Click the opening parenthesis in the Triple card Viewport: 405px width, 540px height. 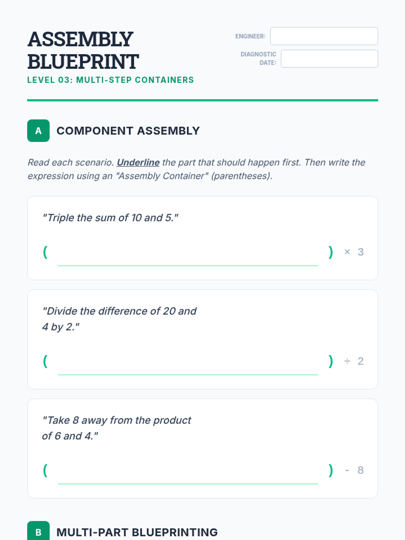[x=45, y=252]
